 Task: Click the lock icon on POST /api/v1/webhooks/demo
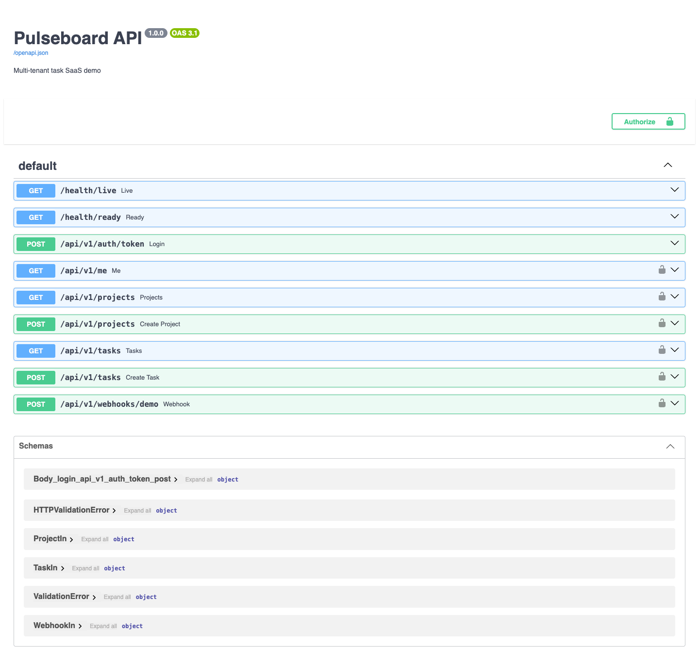pyautogui.click(x=662, y=403)
